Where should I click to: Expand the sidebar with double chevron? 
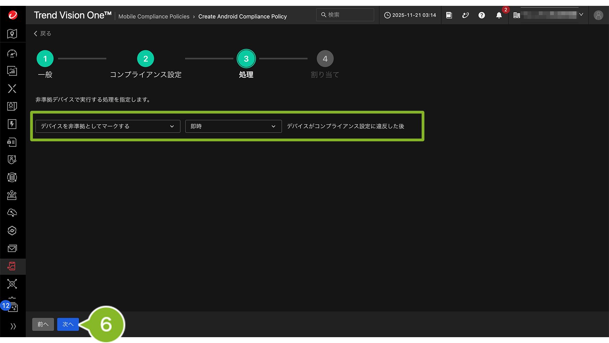pos(13,326)
